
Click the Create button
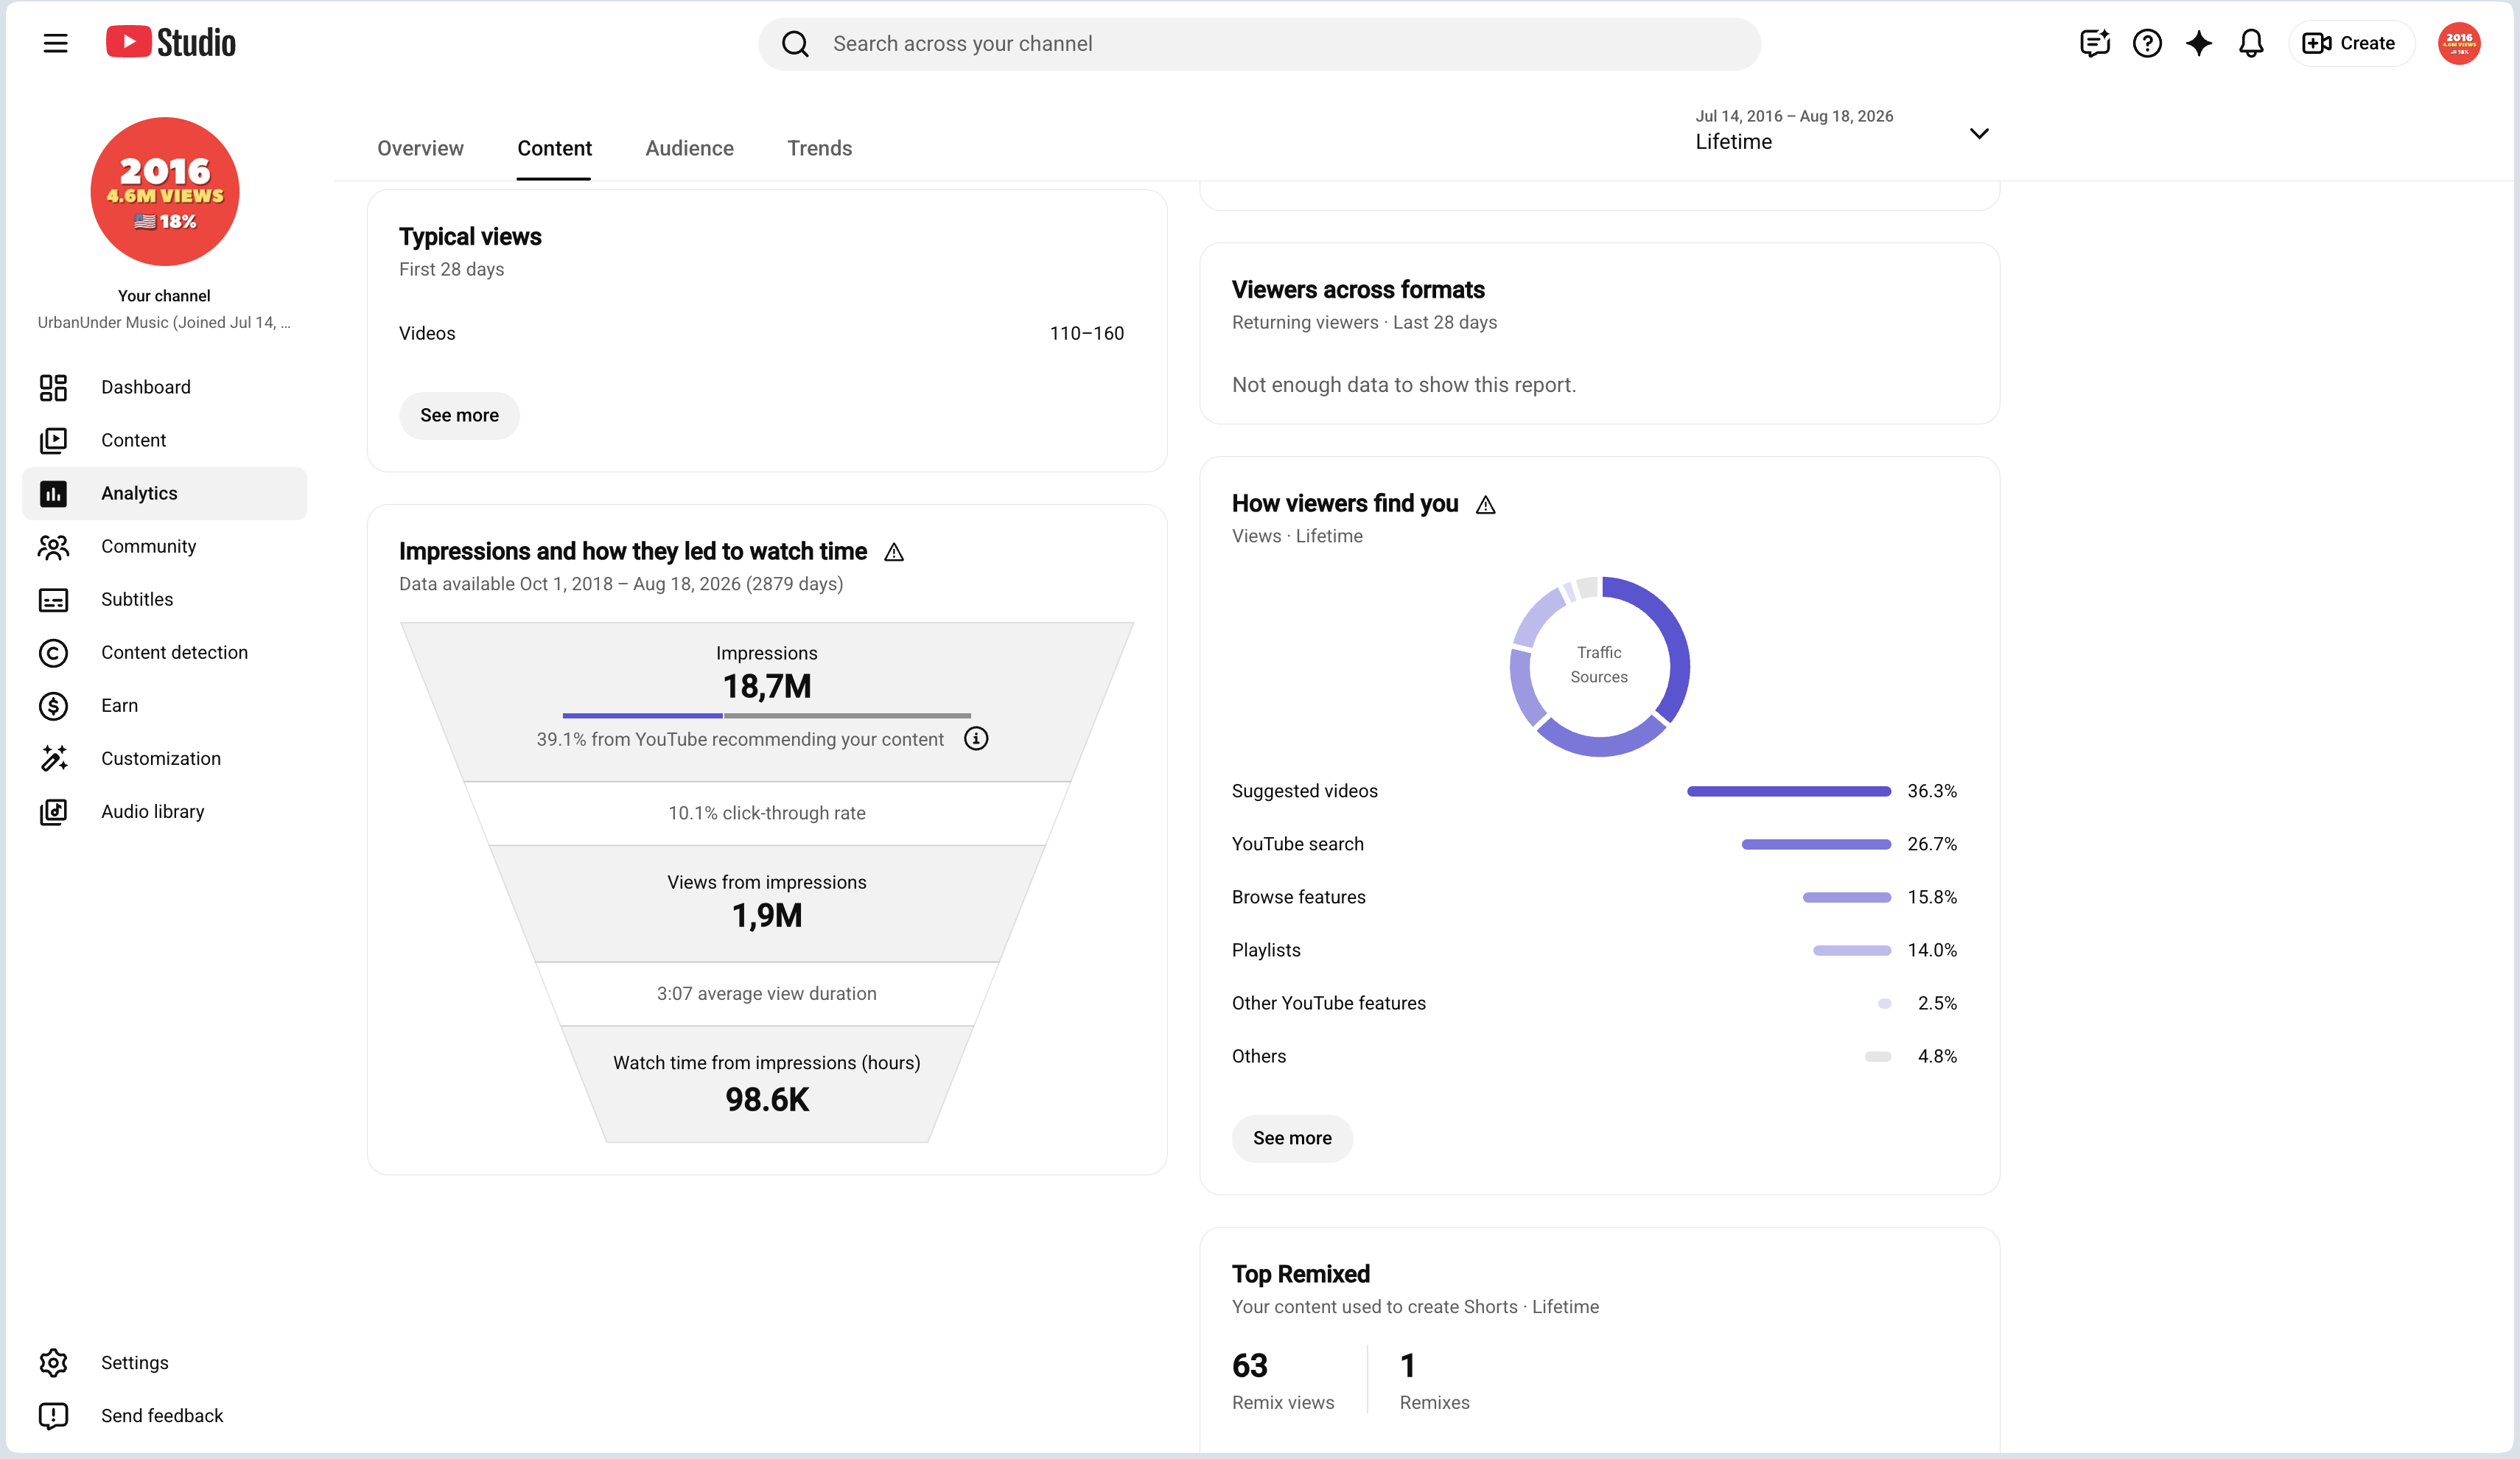click(2350, 43)
